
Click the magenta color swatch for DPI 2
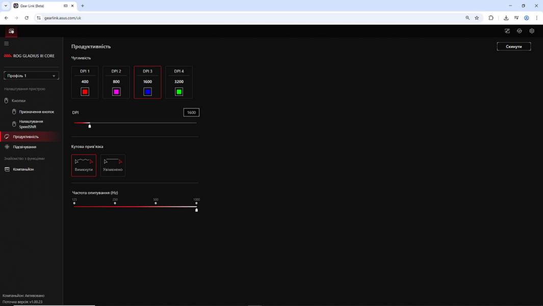pos(116,92)
